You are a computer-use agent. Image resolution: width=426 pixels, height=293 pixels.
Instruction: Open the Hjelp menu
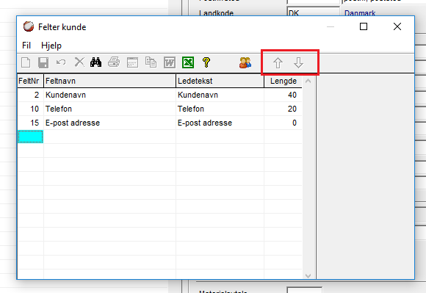coord(51,46)
